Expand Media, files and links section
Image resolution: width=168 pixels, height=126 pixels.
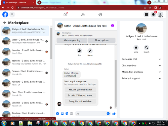[141, 72]
